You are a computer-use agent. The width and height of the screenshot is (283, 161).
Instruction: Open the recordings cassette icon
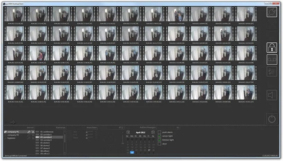click(272, 60)
